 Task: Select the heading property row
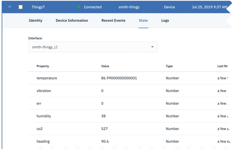tap(129, 141)
